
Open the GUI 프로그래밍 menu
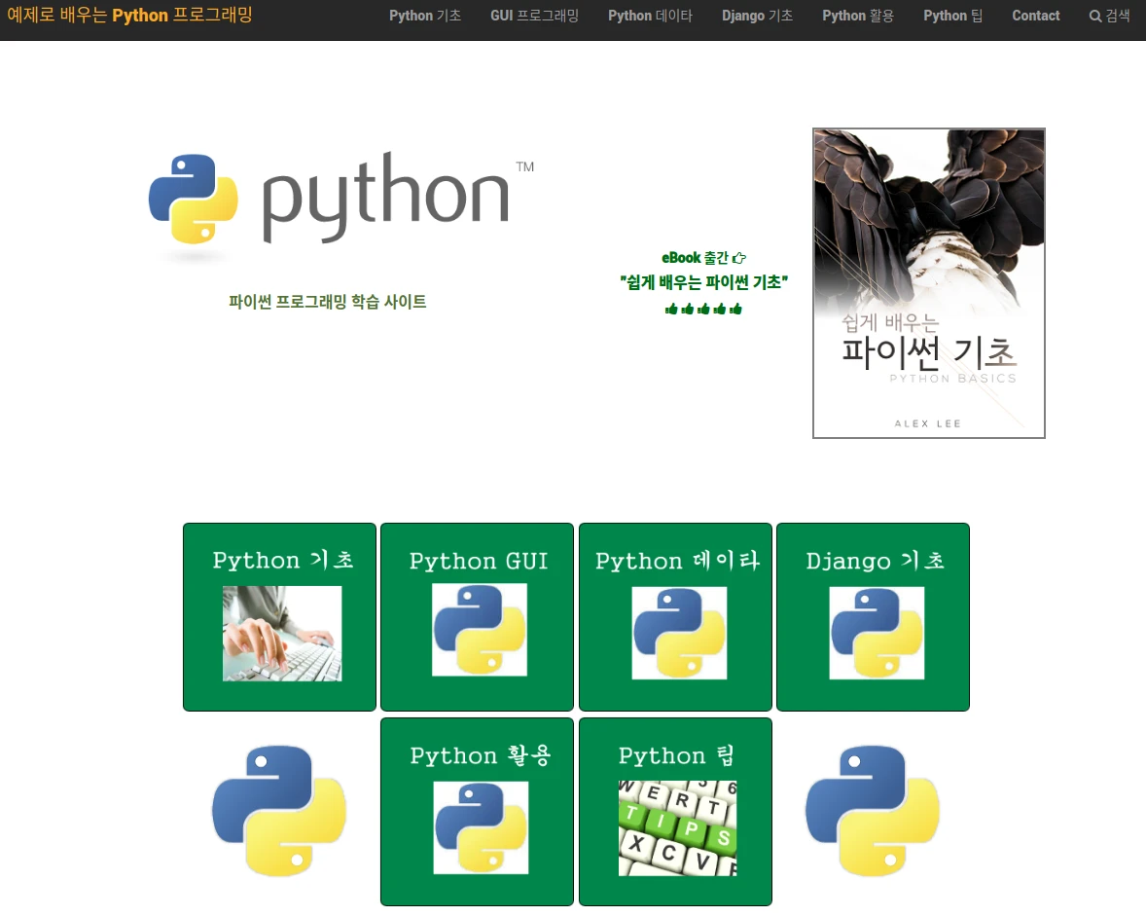point(534,16)
